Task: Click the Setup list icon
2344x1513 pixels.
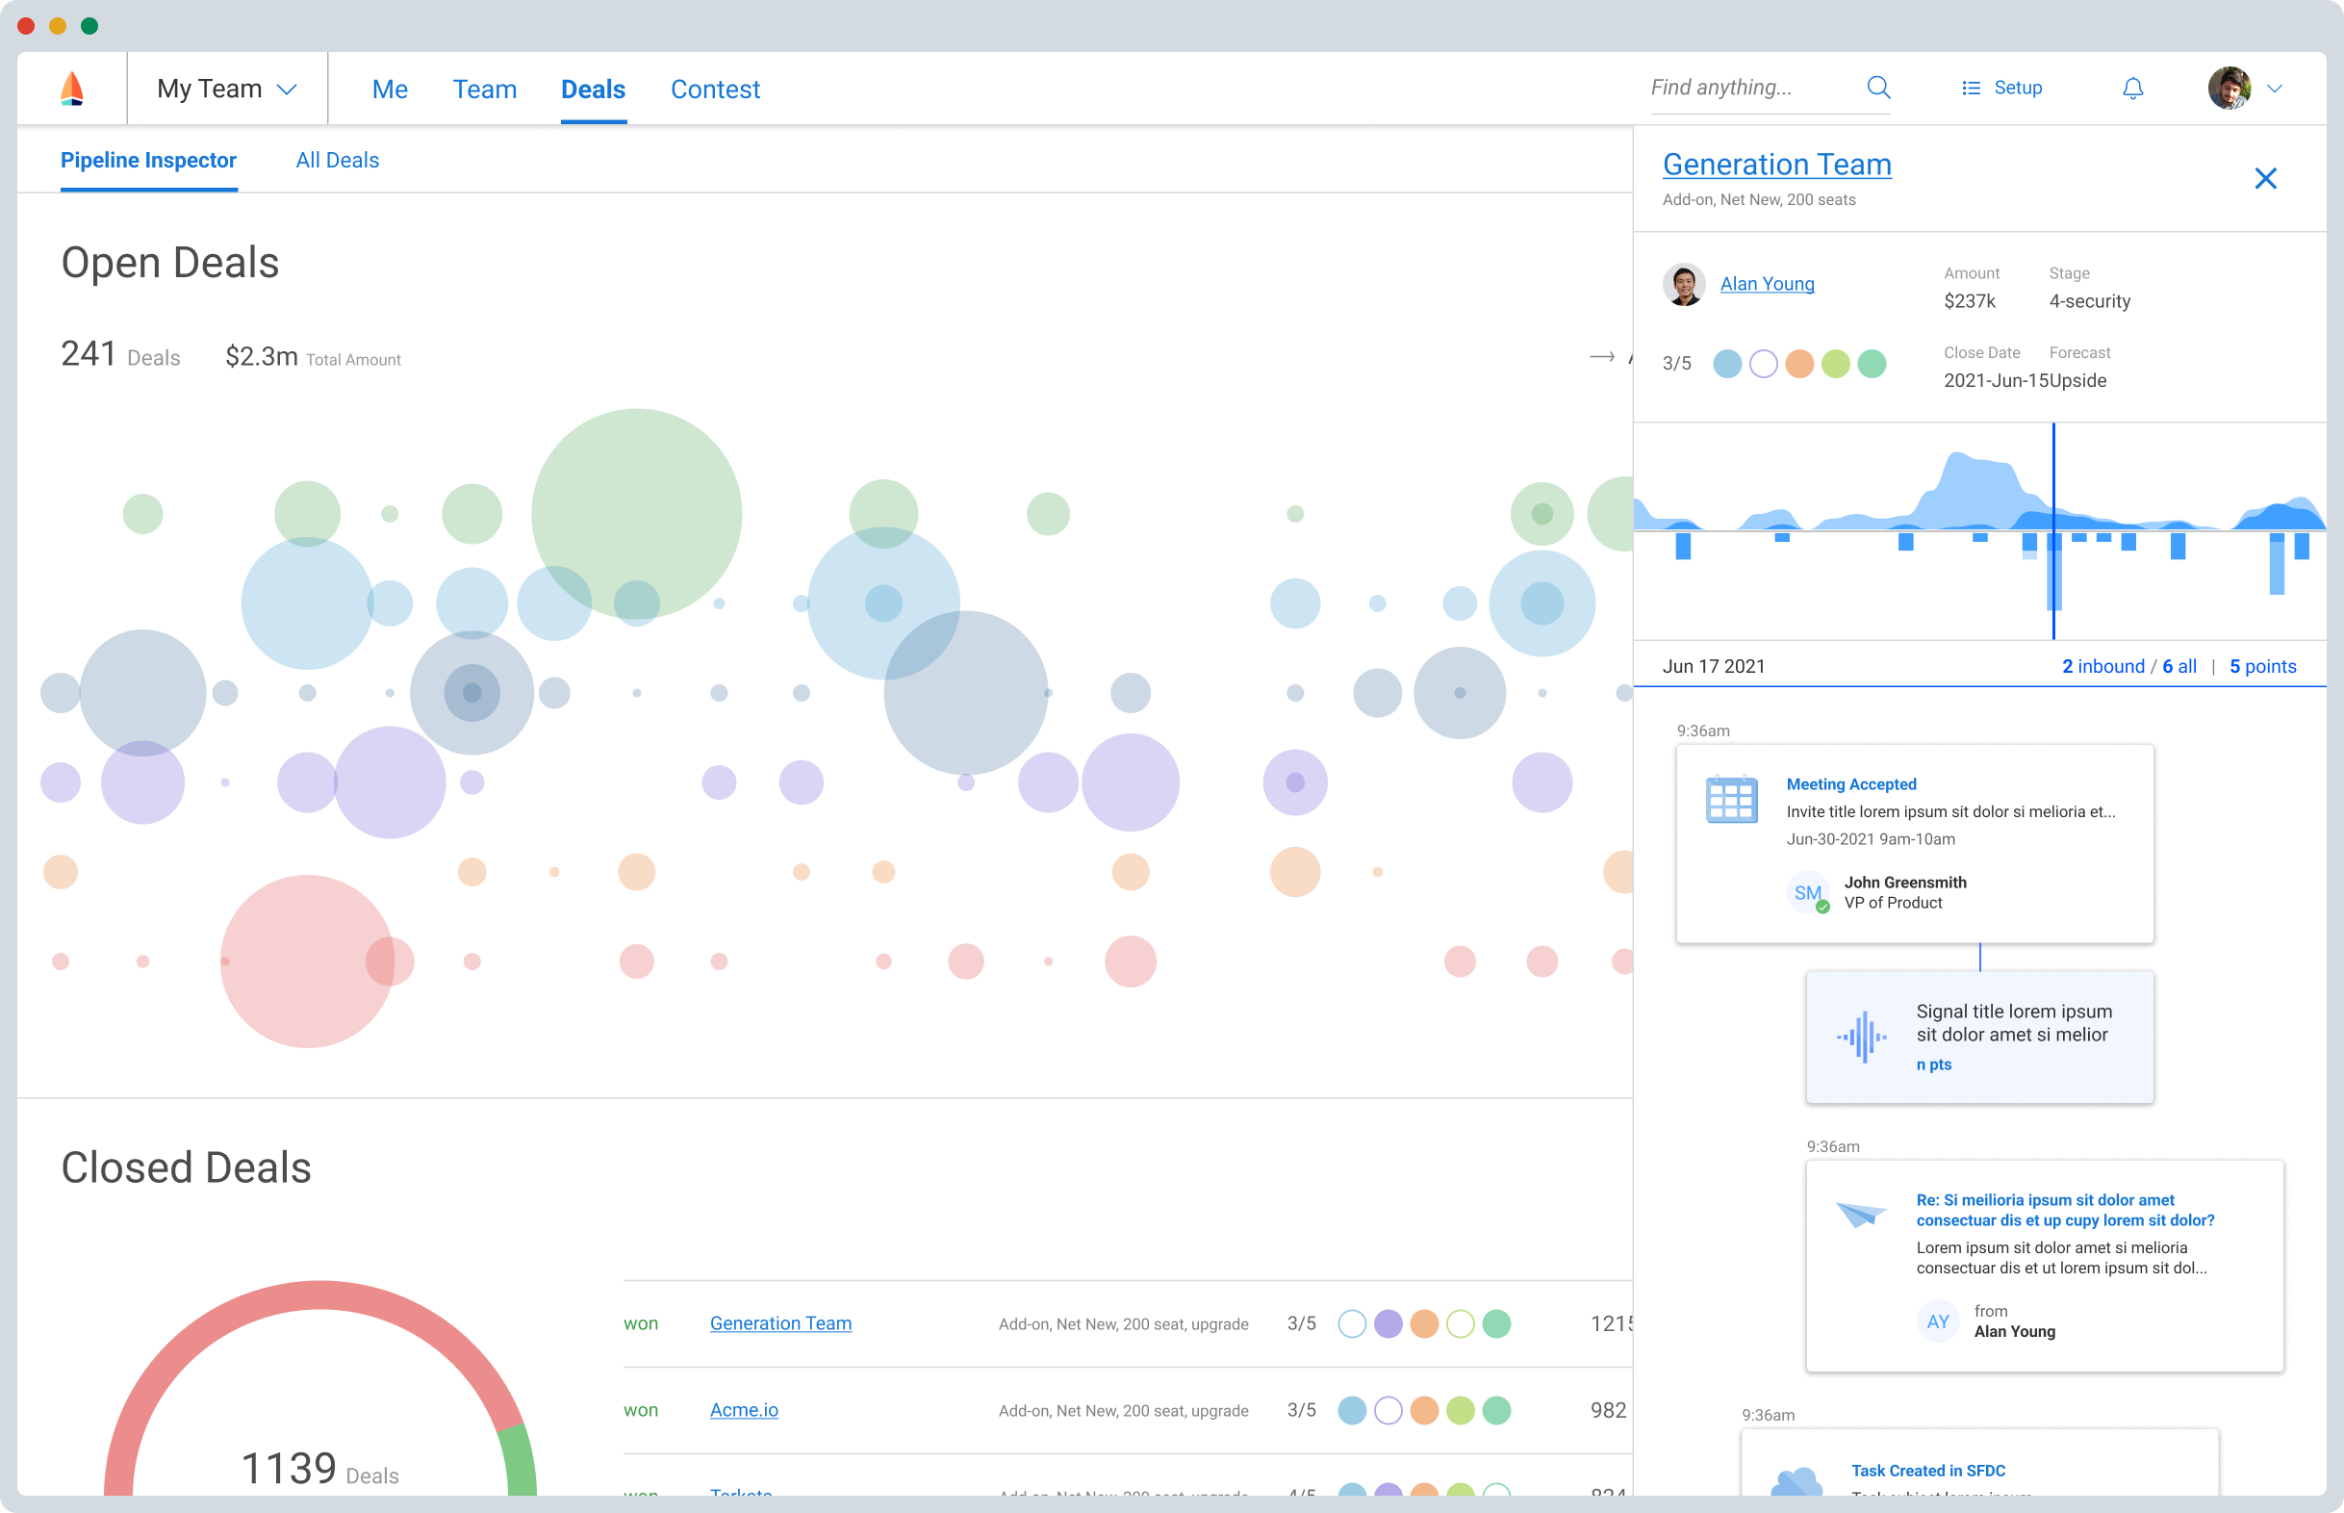Action: pyautogui.click(x=1970, y=89)
